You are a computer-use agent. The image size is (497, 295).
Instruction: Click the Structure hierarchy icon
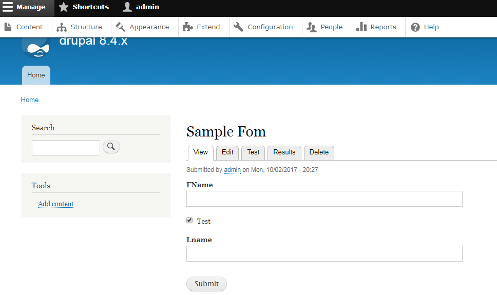62,27
